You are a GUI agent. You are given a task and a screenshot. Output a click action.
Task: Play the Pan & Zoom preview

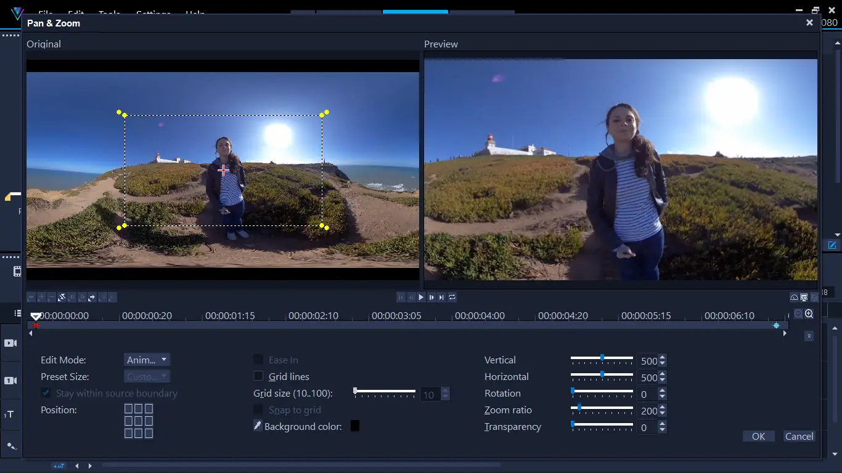coord(421,297)
